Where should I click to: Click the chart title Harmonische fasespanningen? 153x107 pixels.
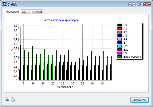(x=61, y=20)
